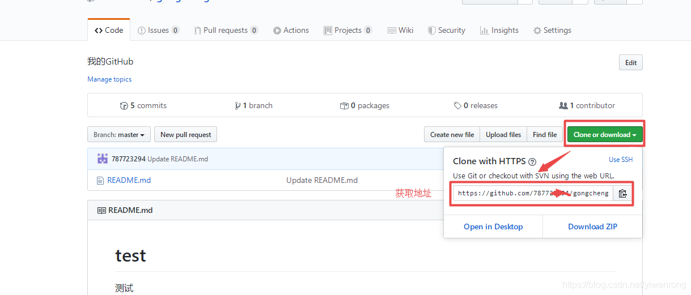
Task: Switch to the Issues tab
Action: [159, 30]
